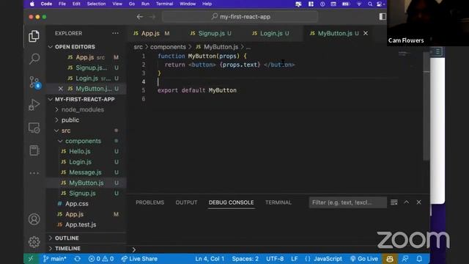Open the Problems panel tab
The width and height of the screenshot is (469, 264).
tap(149, 202)
